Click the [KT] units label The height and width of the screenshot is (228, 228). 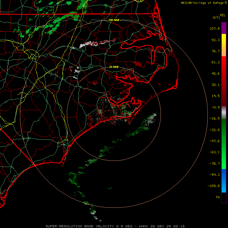pyautogui.click(x=216, y=17)
